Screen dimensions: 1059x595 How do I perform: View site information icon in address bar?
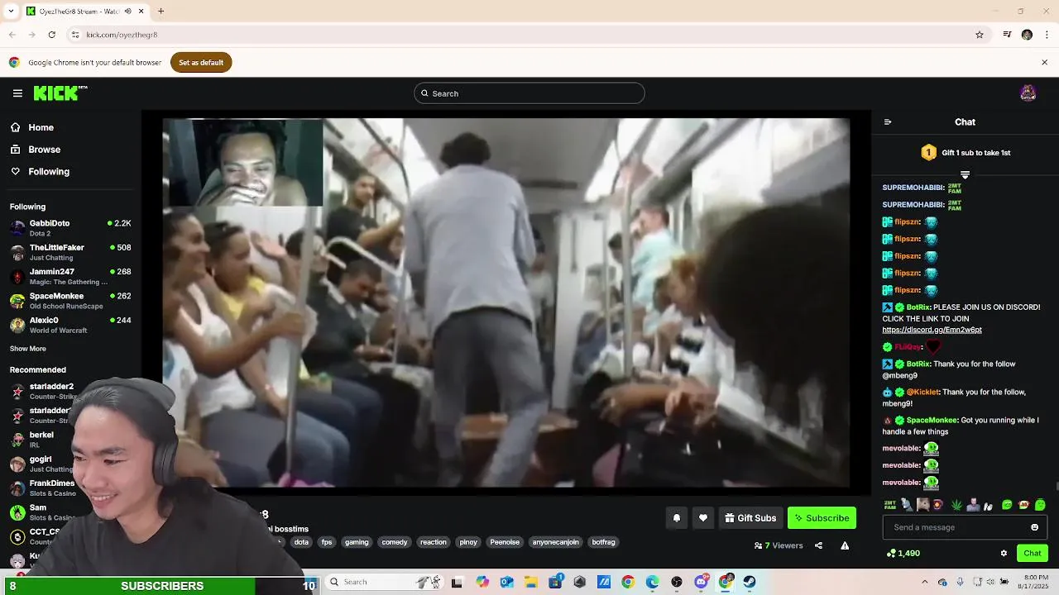[75, 35]
